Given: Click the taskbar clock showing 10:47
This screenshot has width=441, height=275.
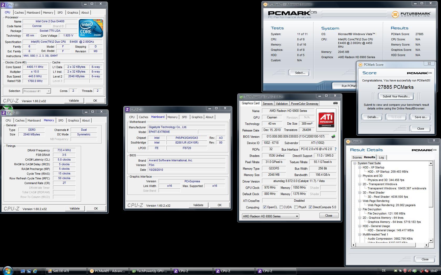Looking at the screenshot, I should pos(434,271).
